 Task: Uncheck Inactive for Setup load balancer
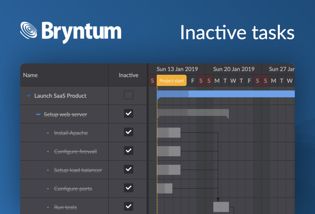pyautogui.click(x=128, y=169)
